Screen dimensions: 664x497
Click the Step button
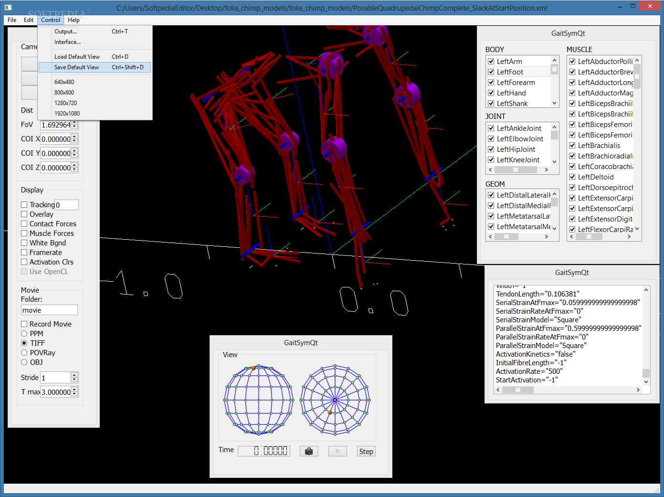366,451
